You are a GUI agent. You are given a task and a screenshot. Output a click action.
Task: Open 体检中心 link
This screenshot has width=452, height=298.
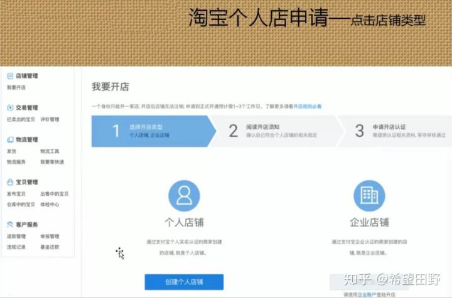tap(50, 205)
